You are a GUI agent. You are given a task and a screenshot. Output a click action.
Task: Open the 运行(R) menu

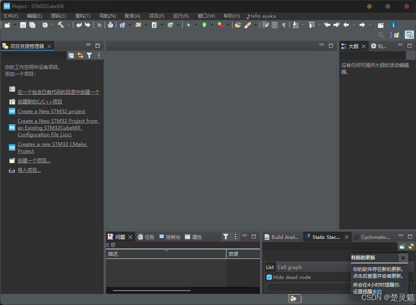(181, 16)
